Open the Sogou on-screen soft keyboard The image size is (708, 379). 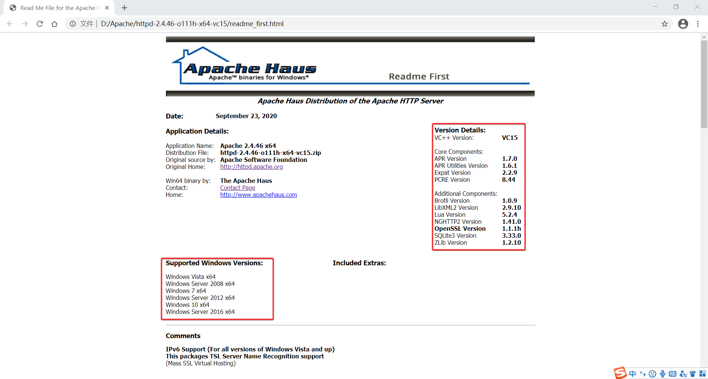click(x=673, y=373)
